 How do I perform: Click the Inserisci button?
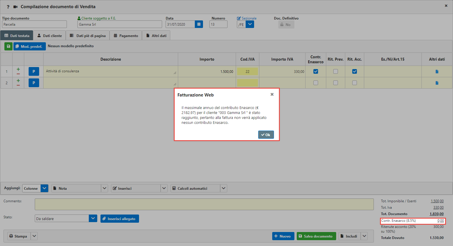[136, 188]
